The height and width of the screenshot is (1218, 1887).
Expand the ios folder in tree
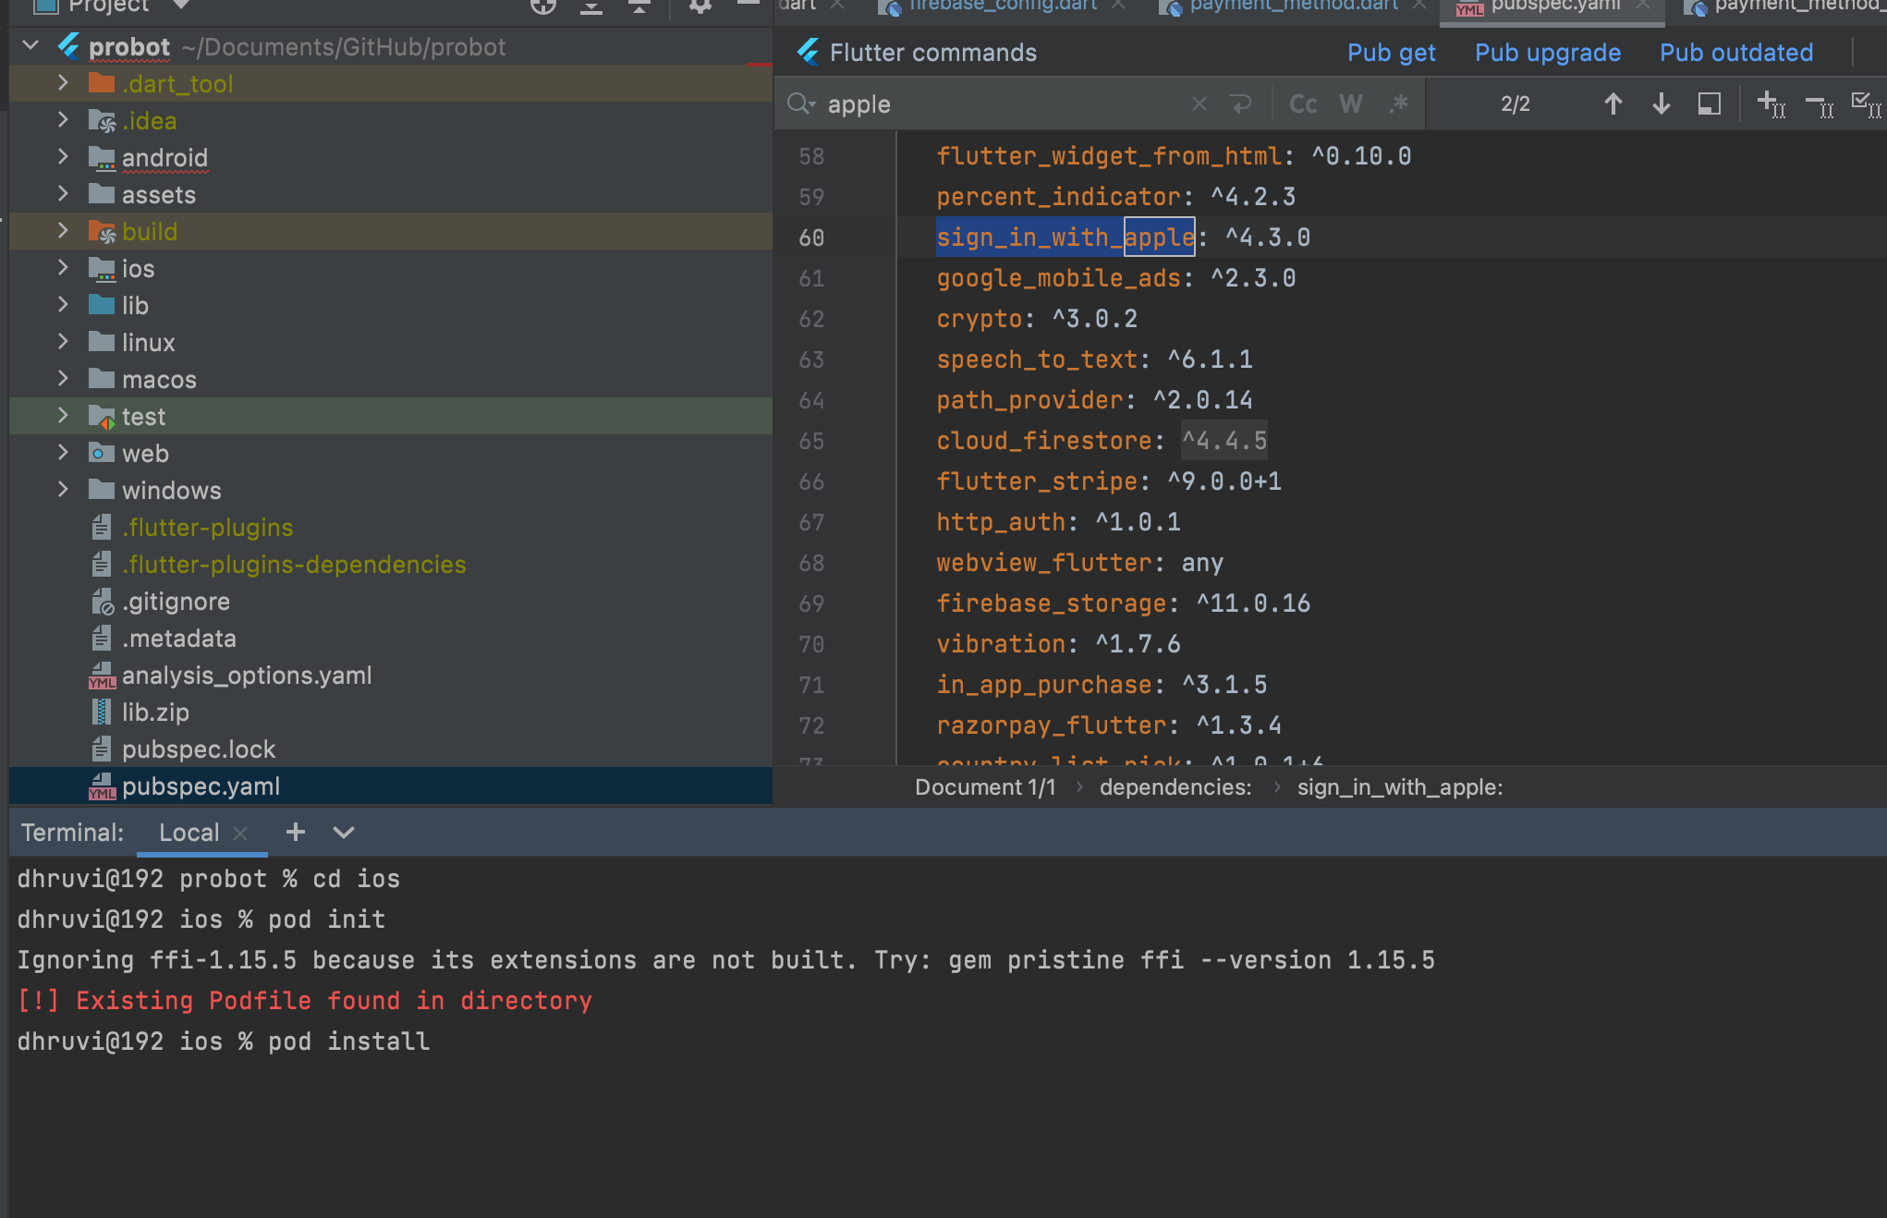point(63,267)
